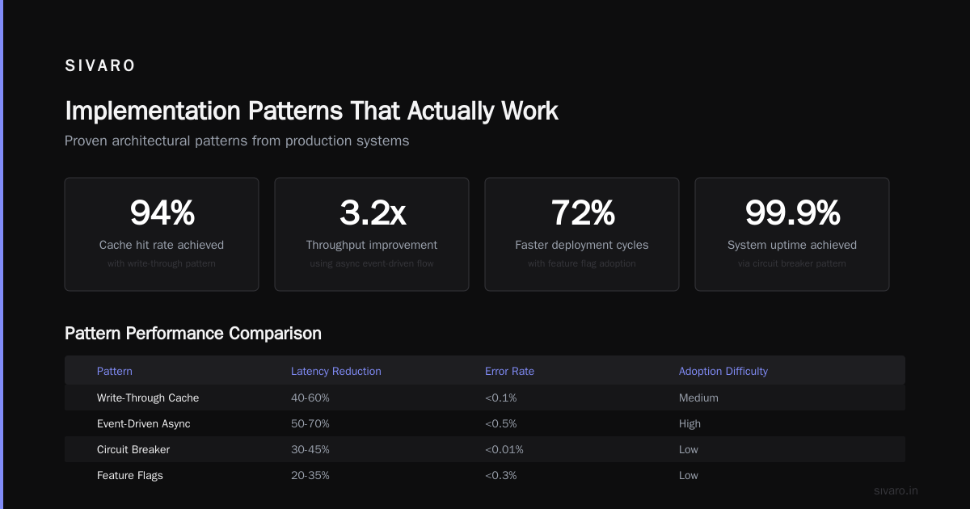Click the Latency Reduction column header
Screen dimensions: 970x509
tap(336, 371)
